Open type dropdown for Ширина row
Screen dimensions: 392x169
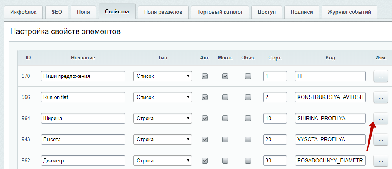tap(162, 118)
